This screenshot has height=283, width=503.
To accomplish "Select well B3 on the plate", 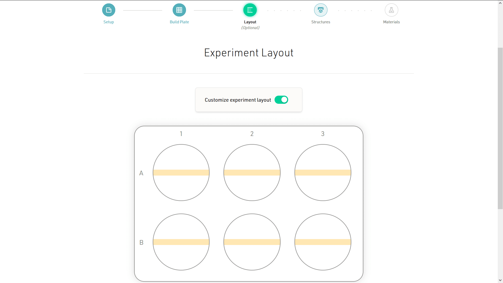I will click(x=323, y=242).
